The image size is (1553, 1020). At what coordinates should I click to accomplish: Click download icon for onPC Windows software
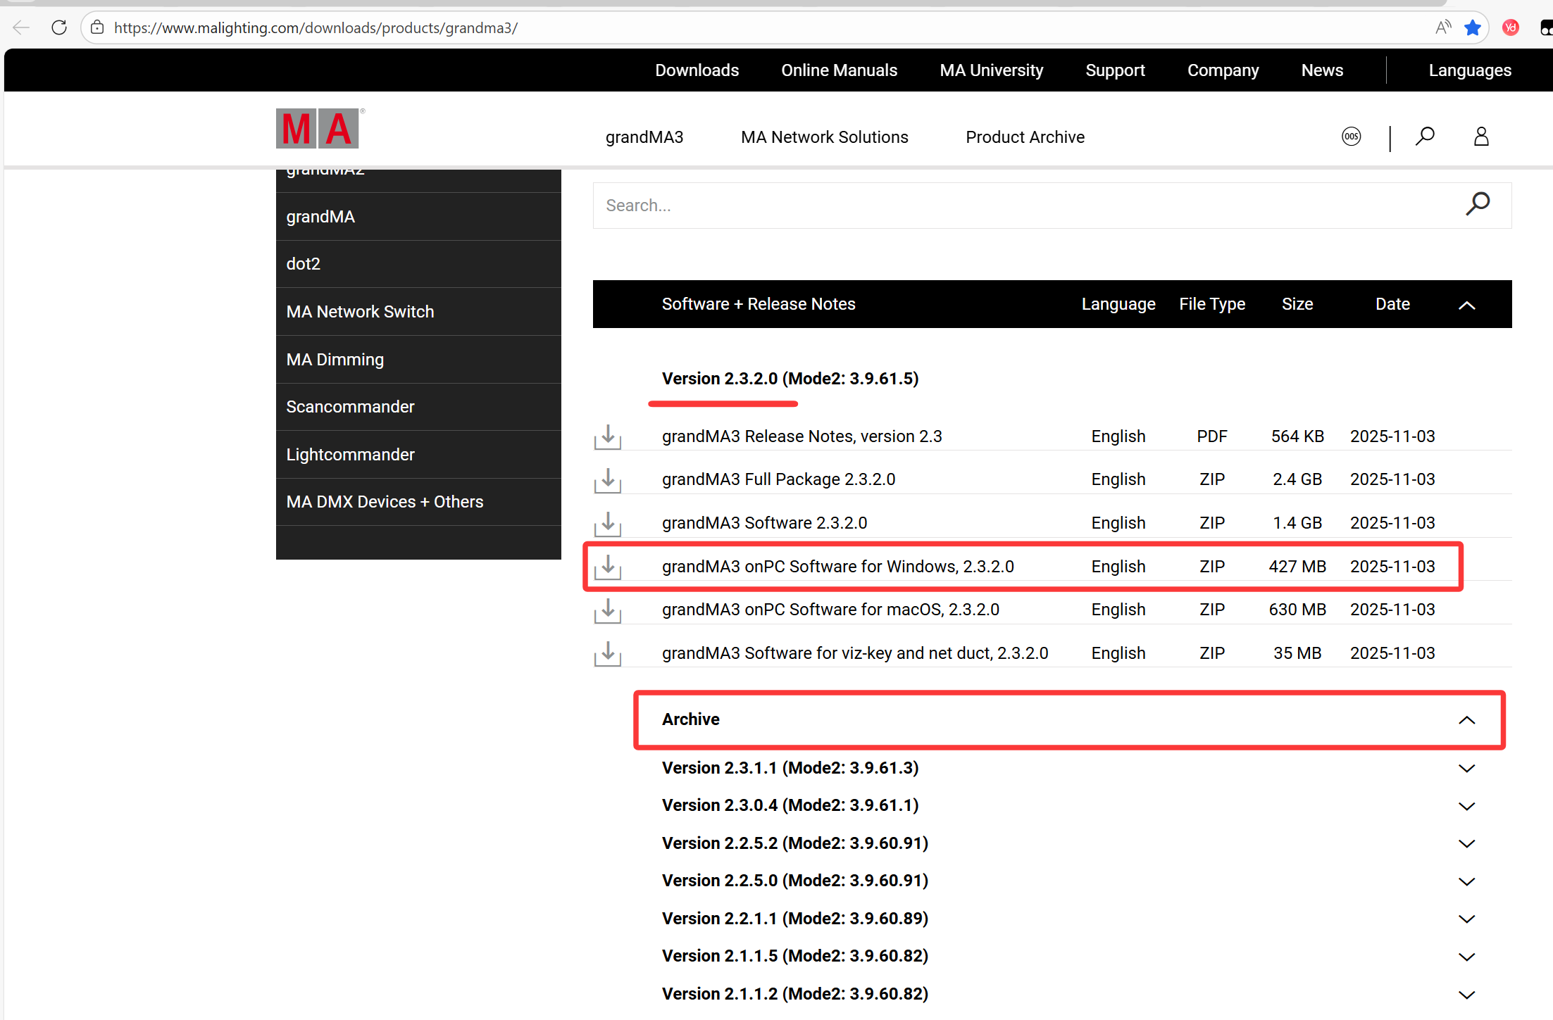[x=608, y=567]
